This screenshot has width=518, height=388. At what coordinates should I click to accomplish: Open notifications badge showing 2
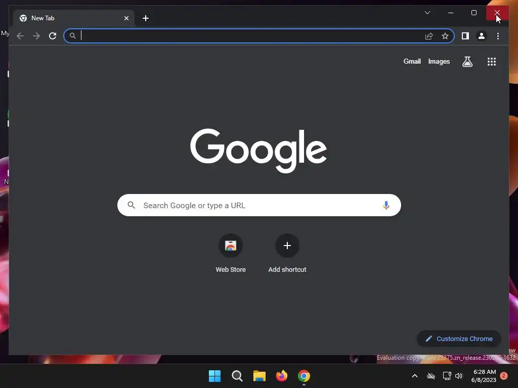click(x=504, y=376)
